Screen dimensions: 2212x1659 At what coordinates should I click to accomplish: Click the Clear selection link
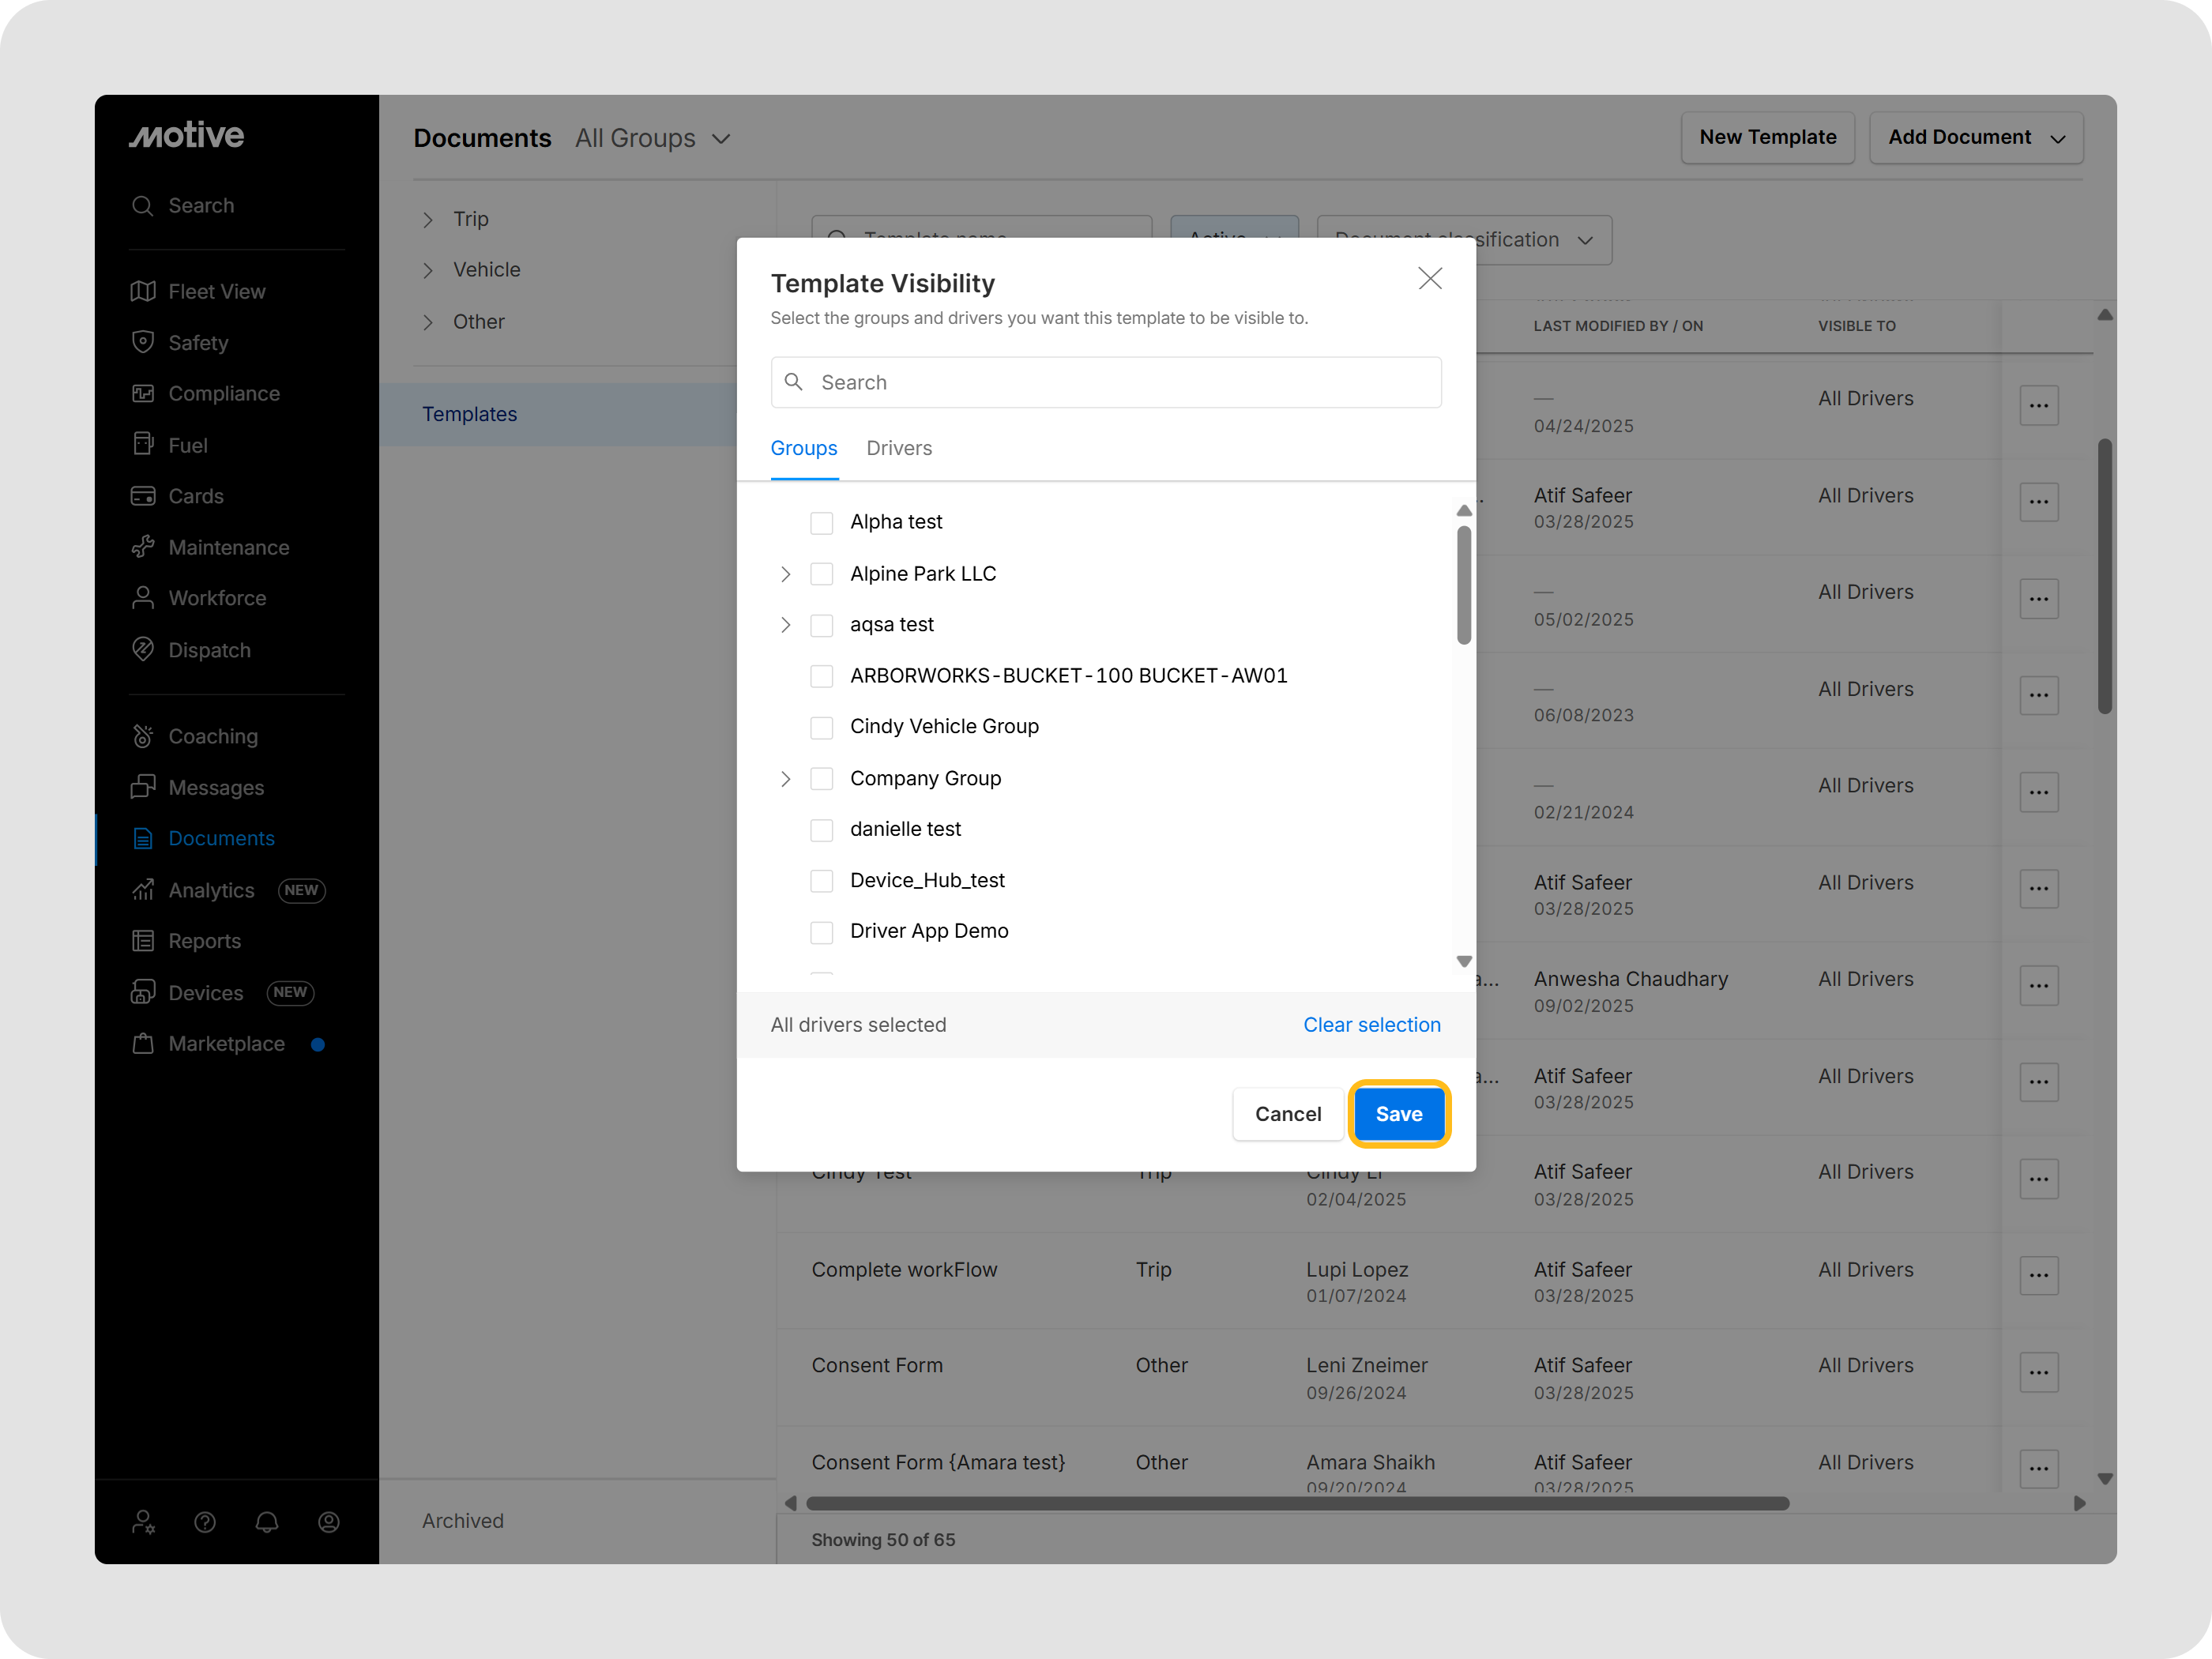click(x=1371, y=1025)
